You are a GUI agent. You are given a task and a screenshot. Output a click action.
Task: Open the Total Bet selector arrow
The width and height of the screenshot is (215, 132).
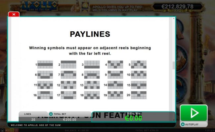(51, 114)
